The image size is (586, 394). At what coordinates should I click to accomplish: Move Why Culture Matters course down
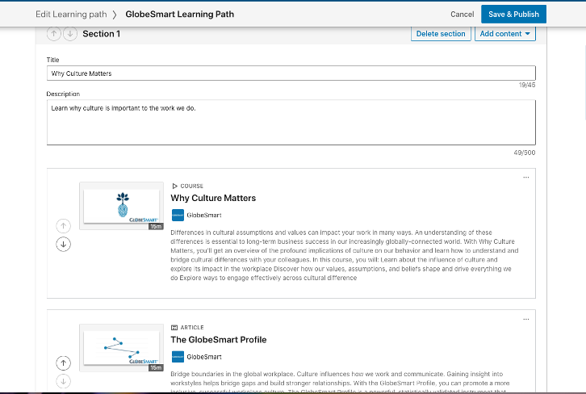pos(64,244)
